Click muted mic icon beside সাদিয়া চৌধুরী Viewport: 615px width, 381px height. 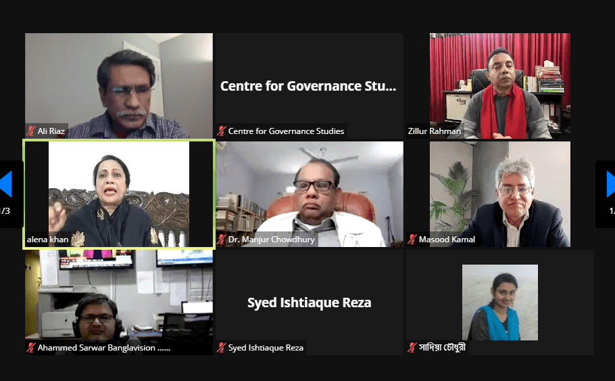click(x=412, y=348)
